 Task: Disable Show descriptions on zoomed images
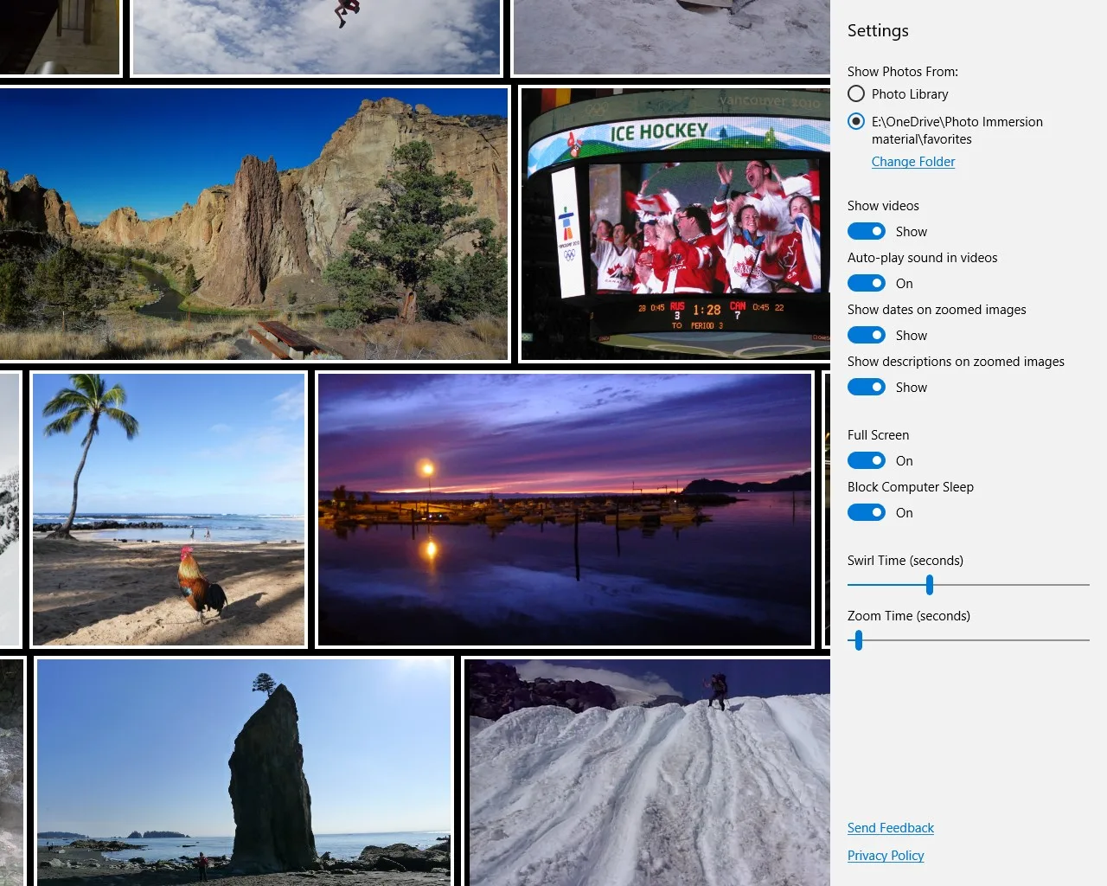[x=867, y=387]
